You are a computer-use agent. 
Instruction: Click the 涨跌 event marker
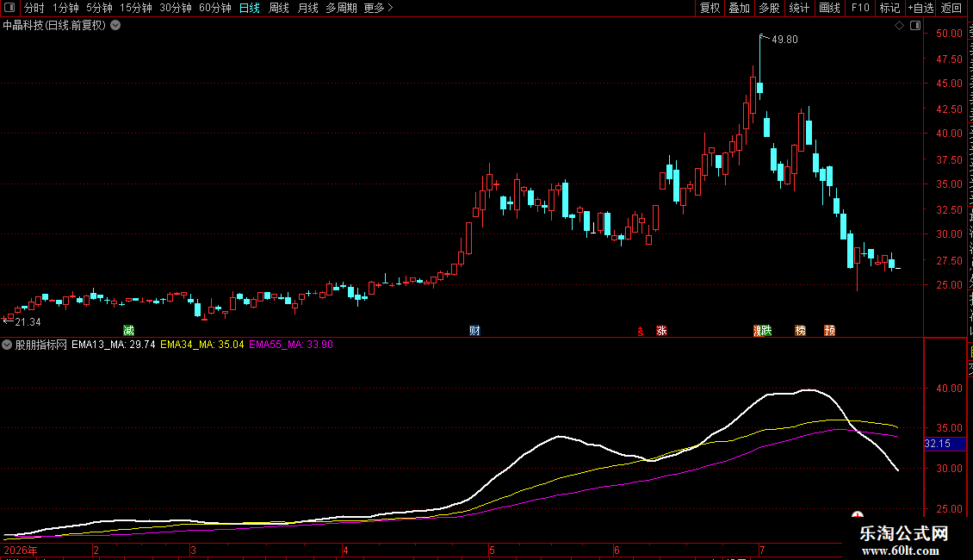762,330
